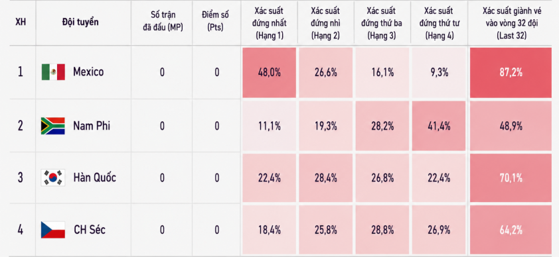Click the Last 32 probability column header
This screenshot has width=559, height=257.
(x=512, y=23)
